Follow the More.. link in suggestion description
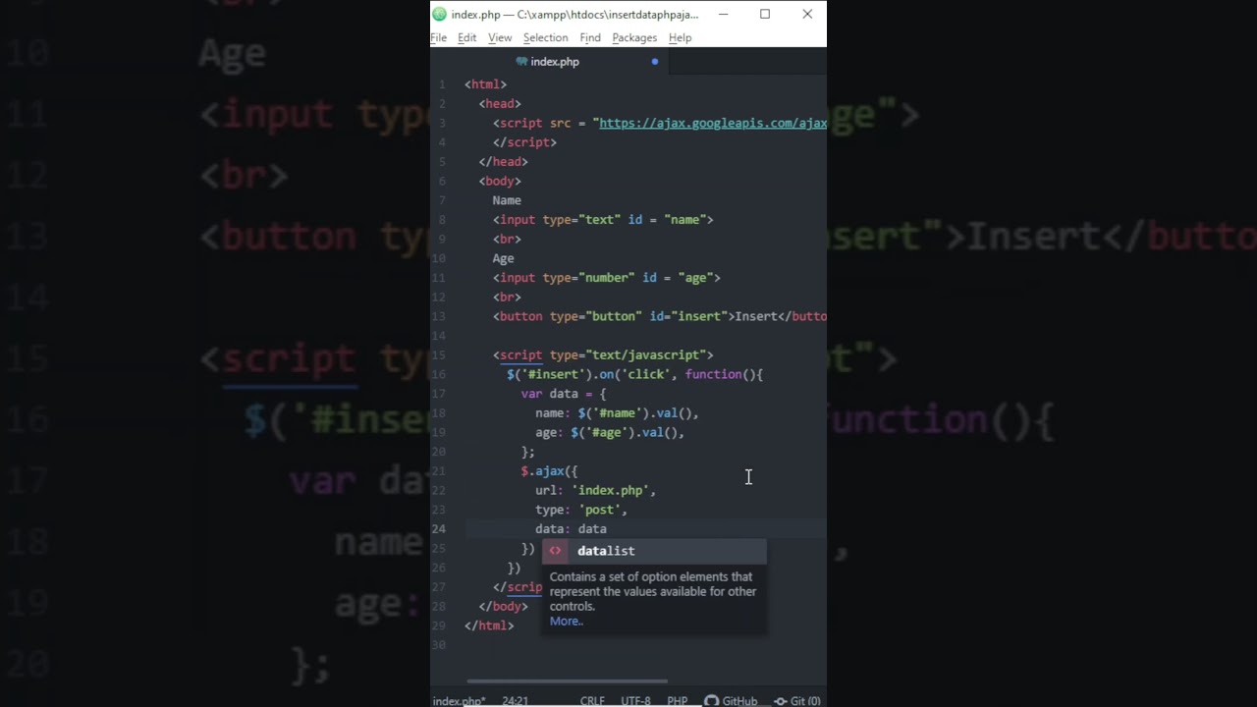Viewport: 1257px width, 707px height. click(567, 621)
